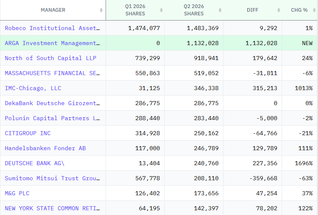Select Robeco Q2 shares value 1,483,369

[202, 28]
